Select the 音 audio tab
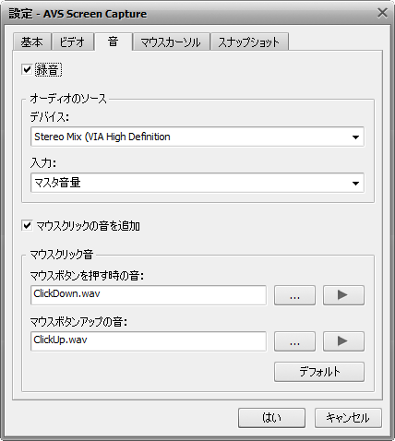Viewport: 395px width, 441px height. point(114,42)
